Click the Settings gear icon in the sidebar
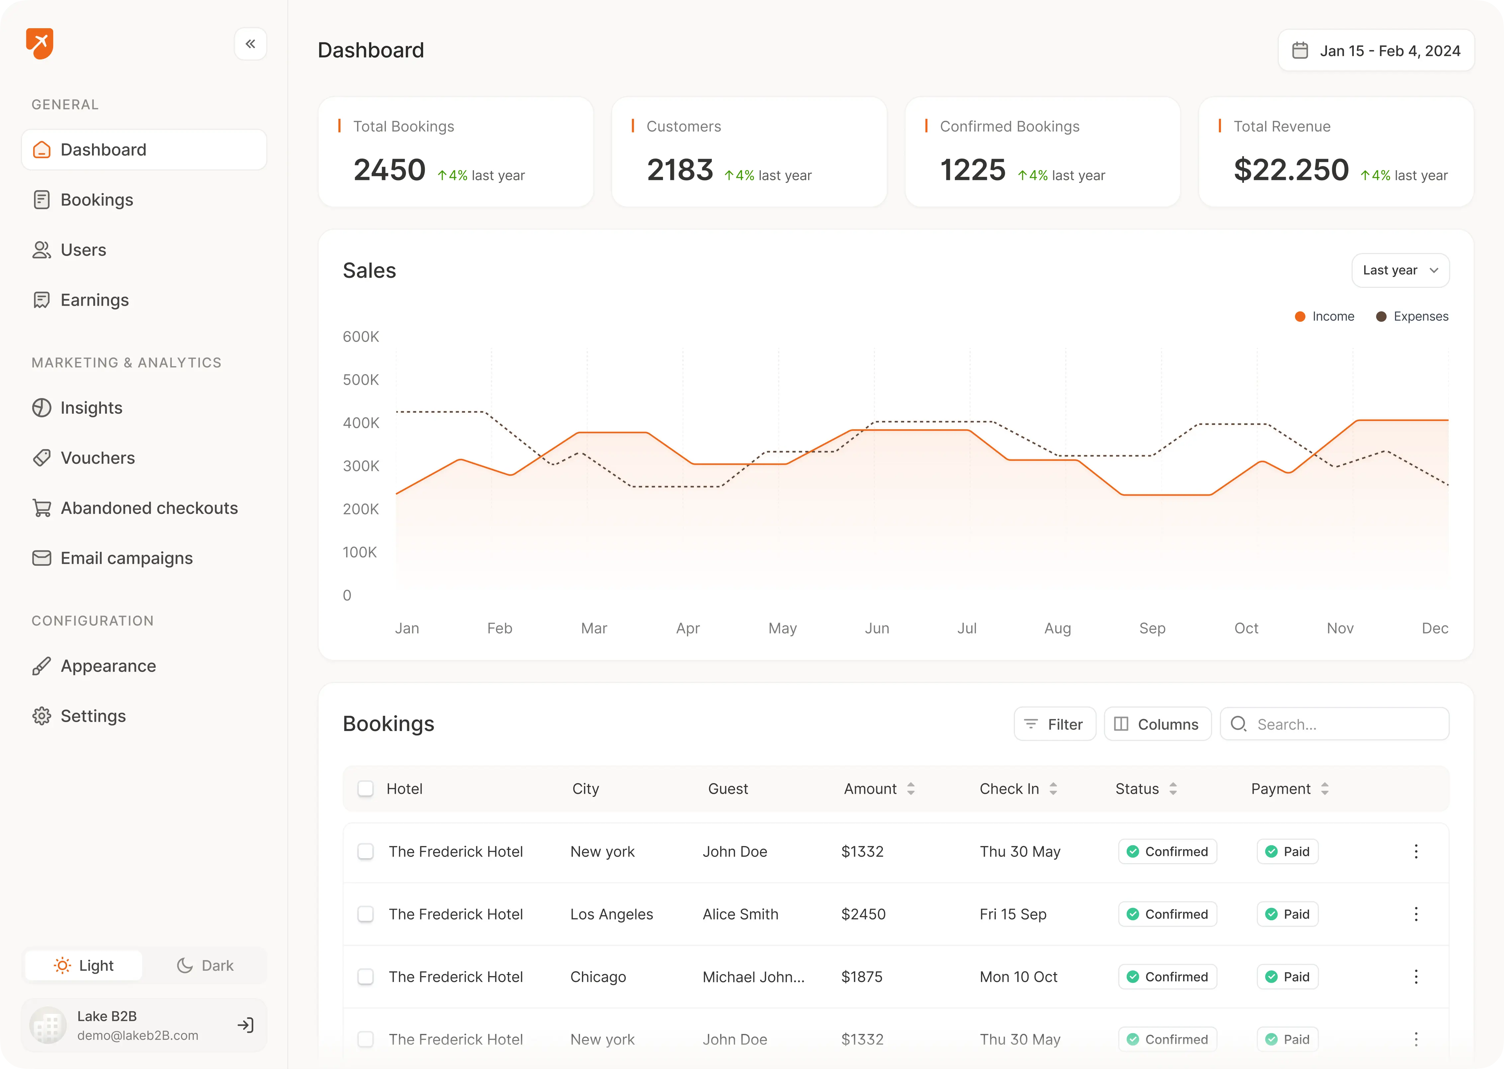The width and height of the screenshot is (1504, 1069). pyautogui.click(x=42, y=715)
